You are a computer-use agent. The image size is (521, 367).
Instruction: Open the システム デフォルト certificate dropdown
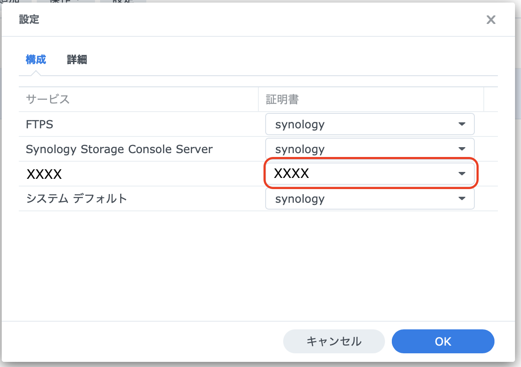[370, 198]
